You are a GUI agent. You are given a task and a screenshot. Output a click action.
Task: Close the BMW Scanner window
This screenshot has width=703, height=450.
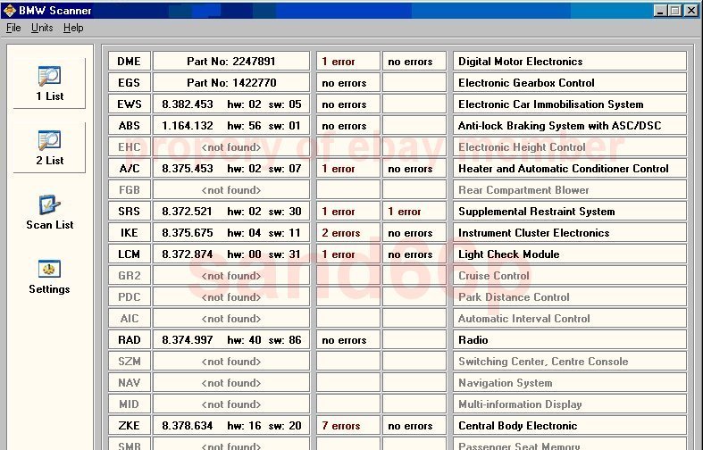[x=690, y=11]
